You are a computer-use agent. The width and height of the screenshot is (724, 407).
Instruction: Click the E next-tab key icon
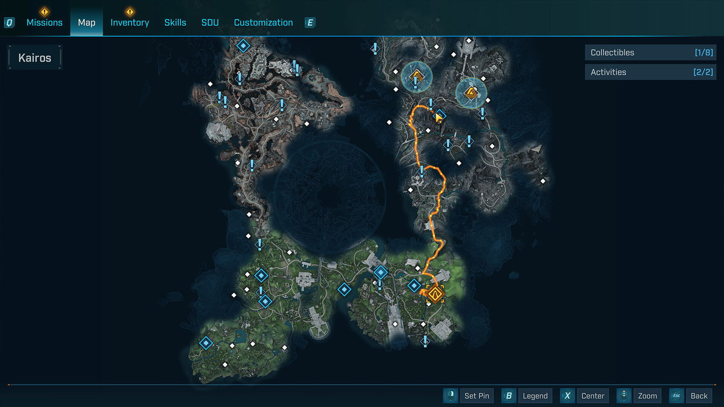[310, 23]
